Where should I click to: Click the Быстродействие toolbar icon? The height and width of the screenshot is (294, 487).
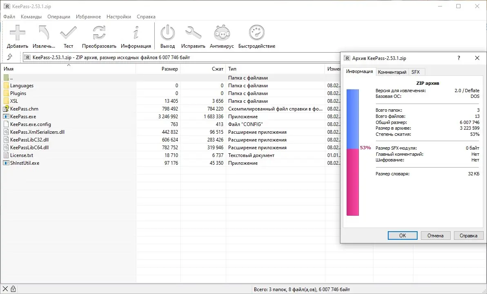(x=256, y=33)
